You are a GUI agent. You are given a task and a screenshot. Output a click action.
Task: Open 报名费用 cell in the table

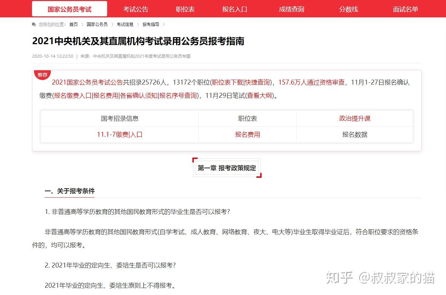(x=247, y=135)
